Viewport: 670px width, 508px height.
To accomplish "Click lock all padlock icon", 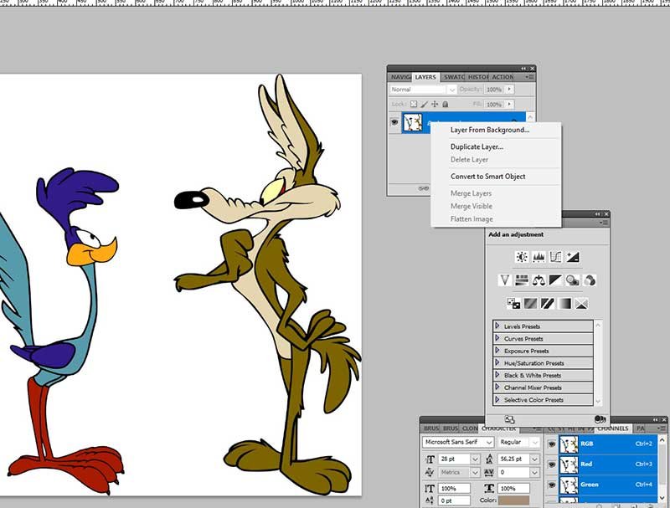I will tap(446, 104).
